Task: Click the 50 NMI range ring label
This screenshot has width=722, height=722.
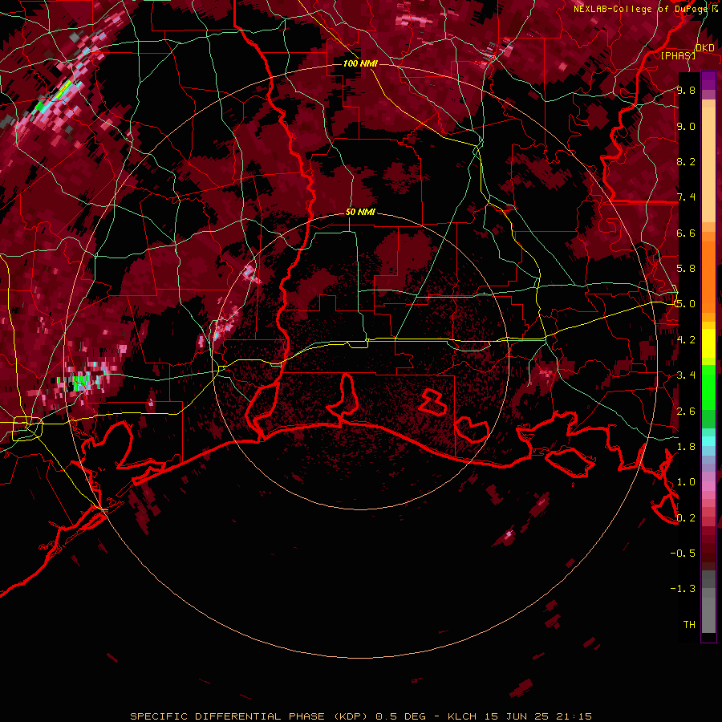Action: point(360,213)
